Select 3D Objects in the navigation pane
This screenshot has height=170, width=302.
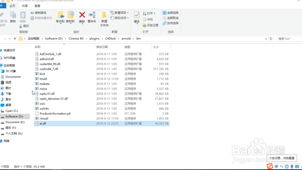[x=11, y=71]
